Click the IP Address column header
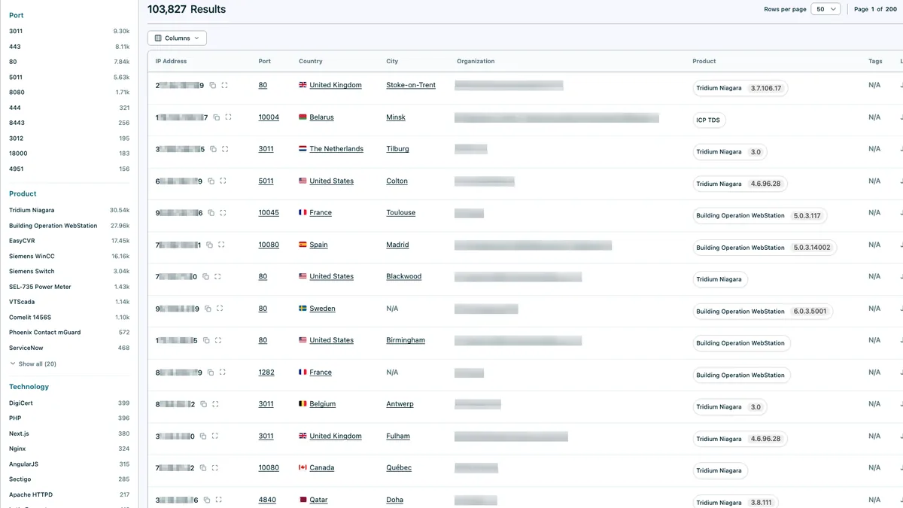Viewport: 903px width, 508px height. [171, 62]
